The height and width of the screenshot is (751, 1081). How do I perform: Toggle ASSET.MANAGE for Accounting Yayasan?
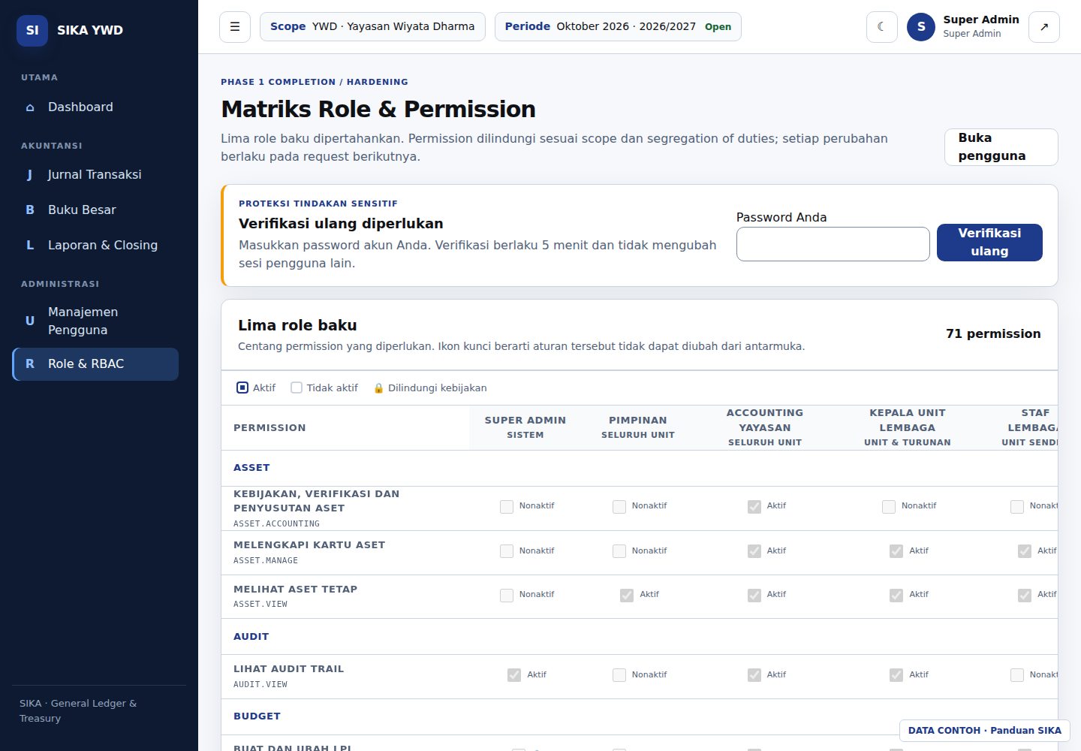coord(754,551)
